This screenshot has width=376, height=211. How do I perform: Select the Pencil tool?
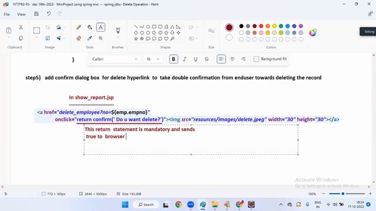79,28
